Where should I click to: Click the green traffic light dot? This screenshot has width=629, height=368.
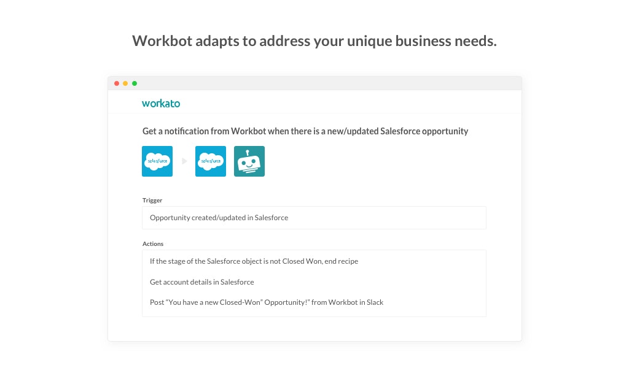(134, 83)
